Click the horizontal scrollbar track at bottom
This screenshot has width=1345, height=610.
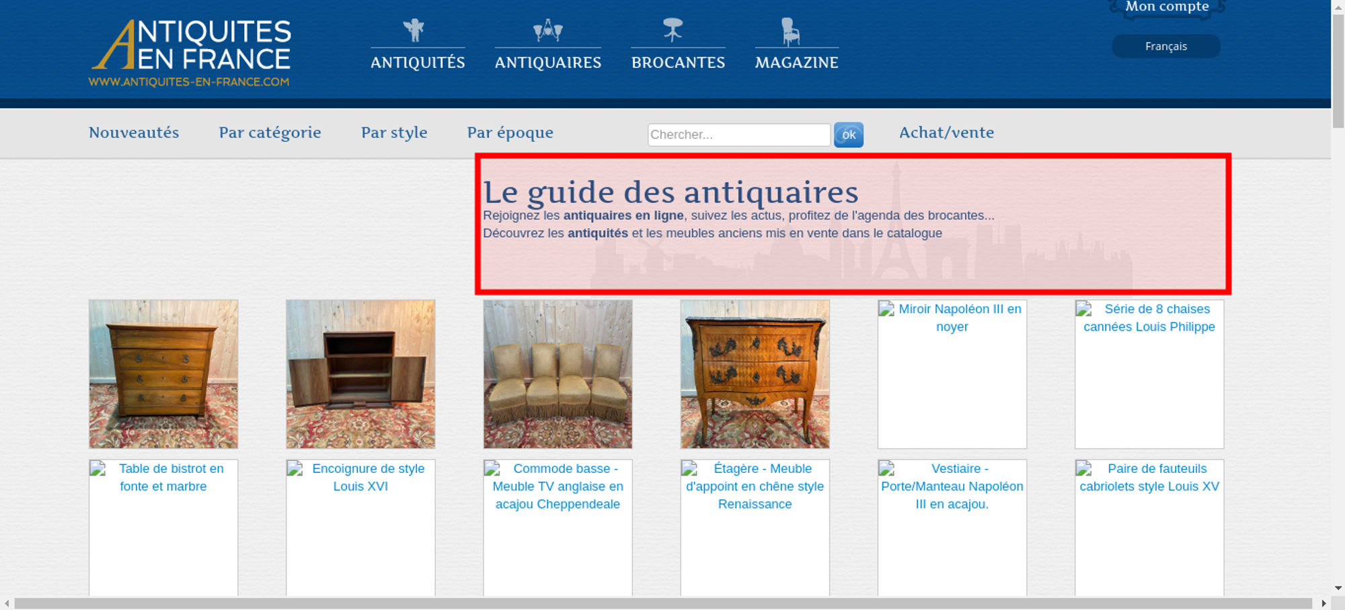click(662, 603)
